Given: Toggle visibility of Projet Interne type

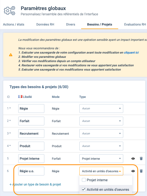Looking at the screenshot, I should click(x=133, y=158).
